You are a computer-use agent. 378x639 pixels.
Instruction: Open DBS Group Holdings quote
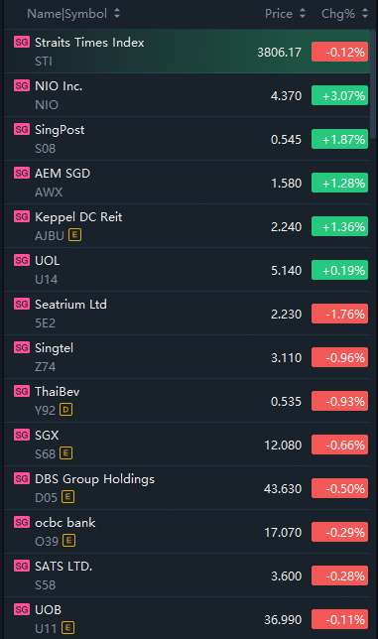pyautogui.click(x=187, y=488)
